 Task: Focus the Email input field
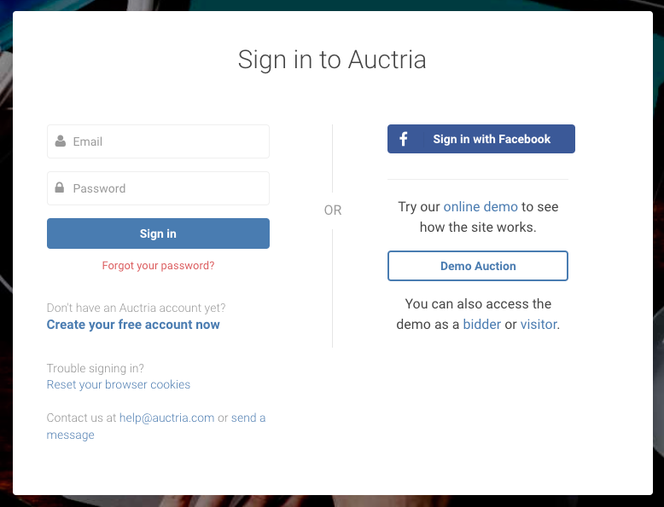[x=158, y=141]
